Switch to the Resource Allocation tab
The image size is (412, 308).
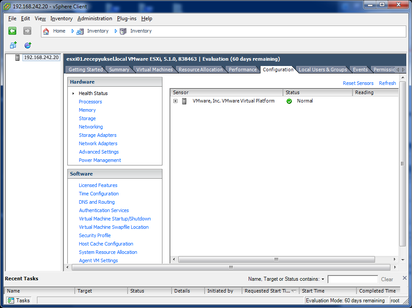(x=201, y=70)
